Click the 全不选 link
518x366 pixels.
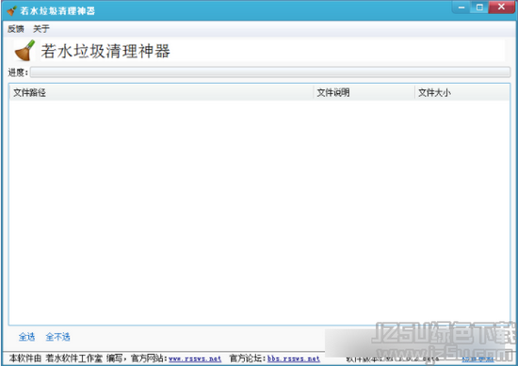point(57,337)
